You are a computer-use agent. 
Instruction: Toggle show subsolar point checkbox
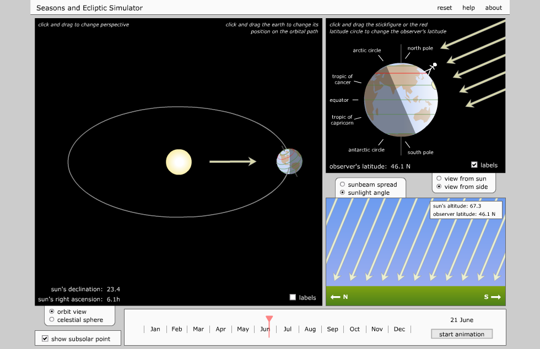[x=45, y=339]
